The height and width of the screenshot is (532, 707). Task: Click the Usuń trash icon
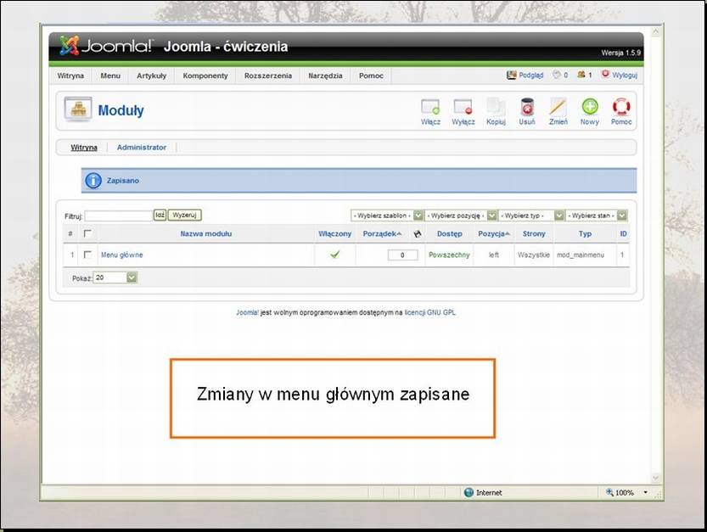click(527, 108)
